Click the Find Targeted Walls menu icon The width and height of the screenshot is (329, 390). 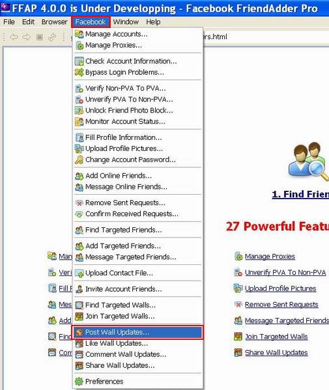click(x=79, y=305)
